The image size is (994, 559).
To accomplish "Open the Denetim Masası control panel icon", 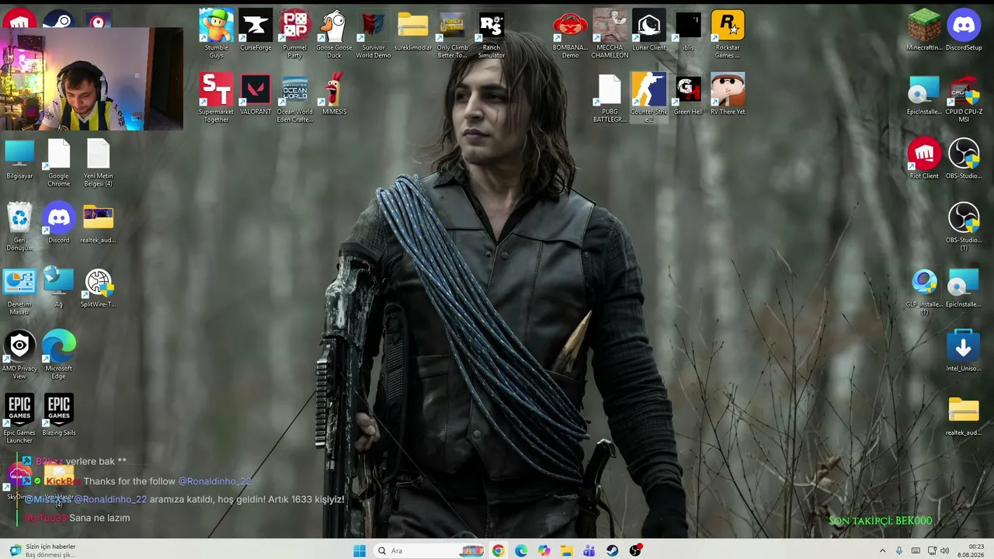I will pos(19,291).
